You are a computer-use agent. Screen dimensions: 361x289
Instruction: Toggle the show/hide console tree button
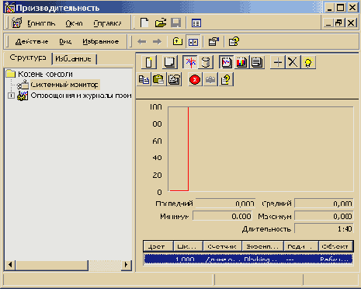(193, 42)
